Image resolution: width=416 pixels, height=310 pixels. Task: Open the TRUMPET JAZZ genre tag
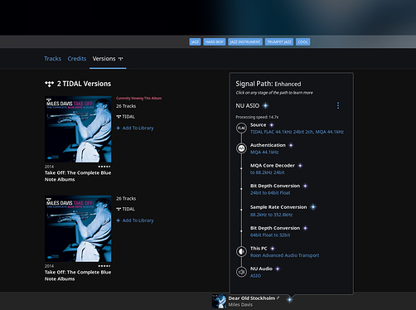tap(279, 42)
